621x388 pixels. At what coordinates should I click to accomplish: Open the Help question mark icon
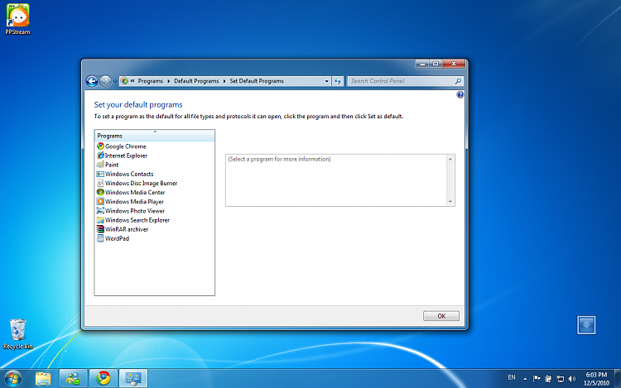pyautogui.click(x=460, y=94)
